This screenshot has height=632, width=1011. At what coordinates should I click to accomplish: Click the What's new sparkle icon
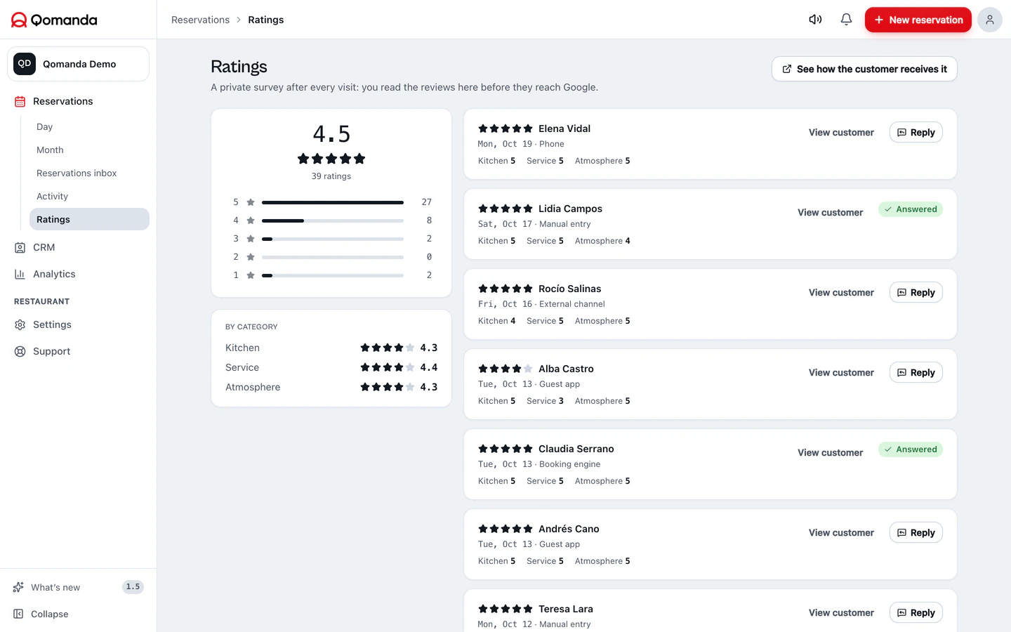tap(18, 587)
